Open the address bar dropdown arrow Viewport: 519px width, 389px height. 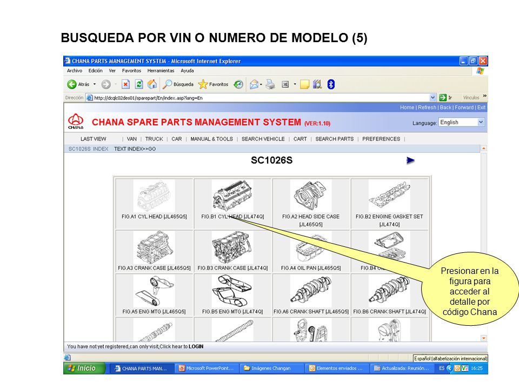coord(432,98)
